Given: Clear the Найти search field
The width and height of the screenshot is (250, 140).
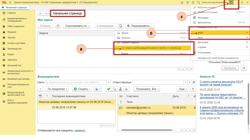Looking at the screenshot, I should (109, 82).
